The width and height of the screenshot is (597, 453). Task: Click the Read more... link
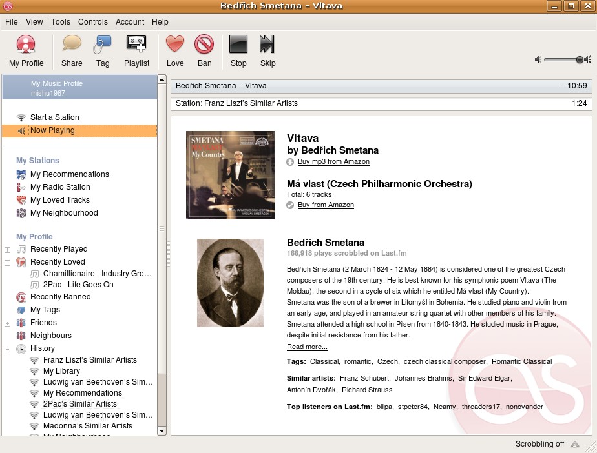coord(307,347)
